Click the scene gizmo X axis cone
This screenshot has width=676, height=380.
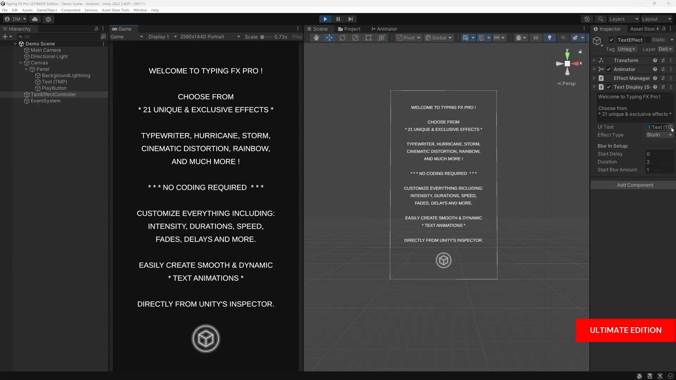(x=576, y=64)
